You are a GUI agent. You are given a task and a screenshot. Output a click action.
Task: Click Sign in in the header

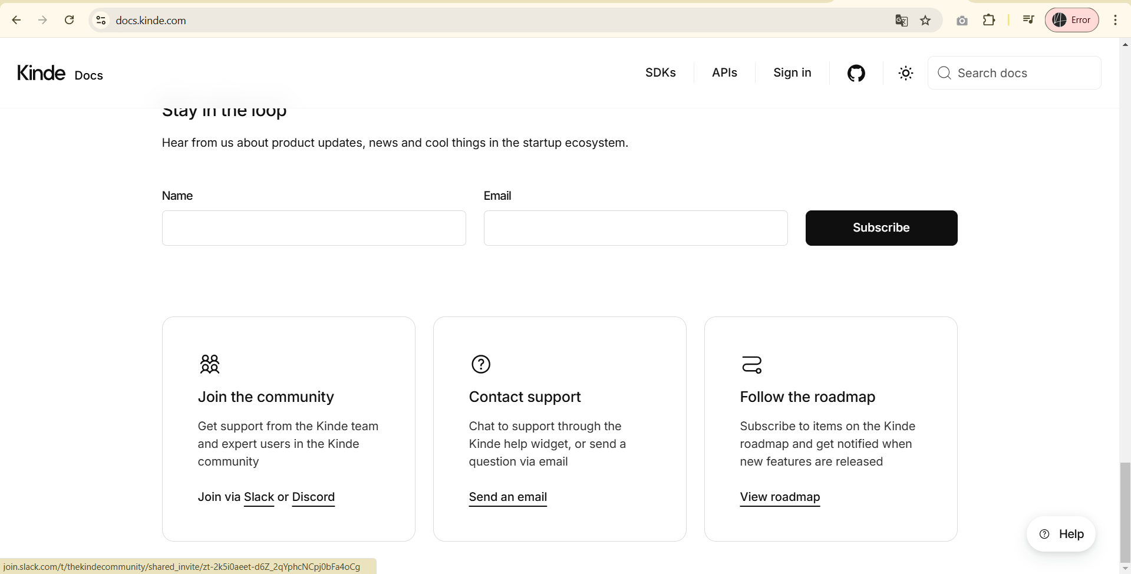[x=792, y=72]
